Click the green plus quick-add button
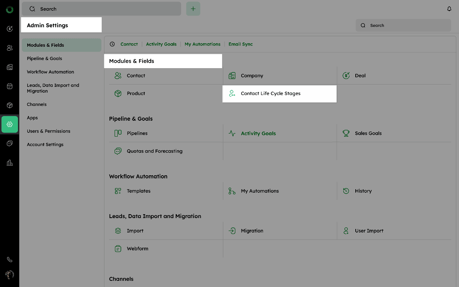Screen dimensions: 459x287 [193, 9]
